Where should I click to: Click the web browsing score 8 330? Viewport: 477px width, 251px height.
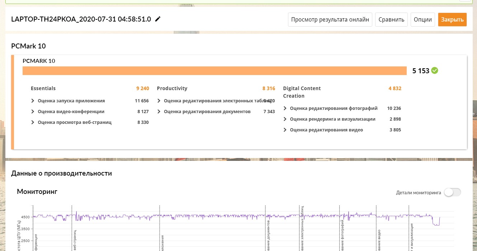tap(143, 122)
